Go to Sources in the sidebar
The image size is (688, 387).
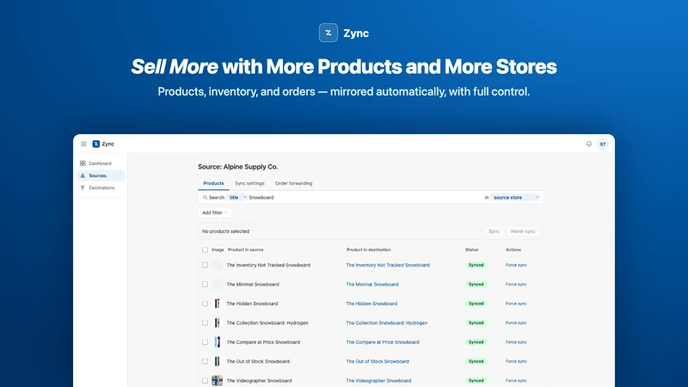point(100,175)
